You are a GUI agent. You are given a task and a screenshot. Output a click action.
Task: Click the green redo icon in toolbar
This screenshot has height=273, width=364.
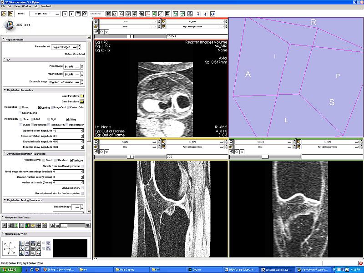tap(182, 14)
